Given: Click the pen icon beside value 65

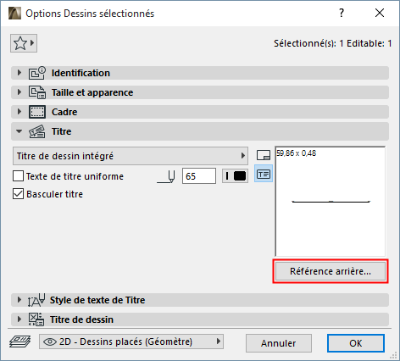Looking at the screenshot, I should (x=166, y=176).
